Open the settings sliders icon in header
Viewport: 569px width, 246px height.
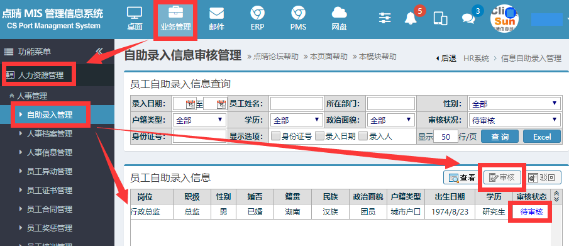(x=385, y=18)
